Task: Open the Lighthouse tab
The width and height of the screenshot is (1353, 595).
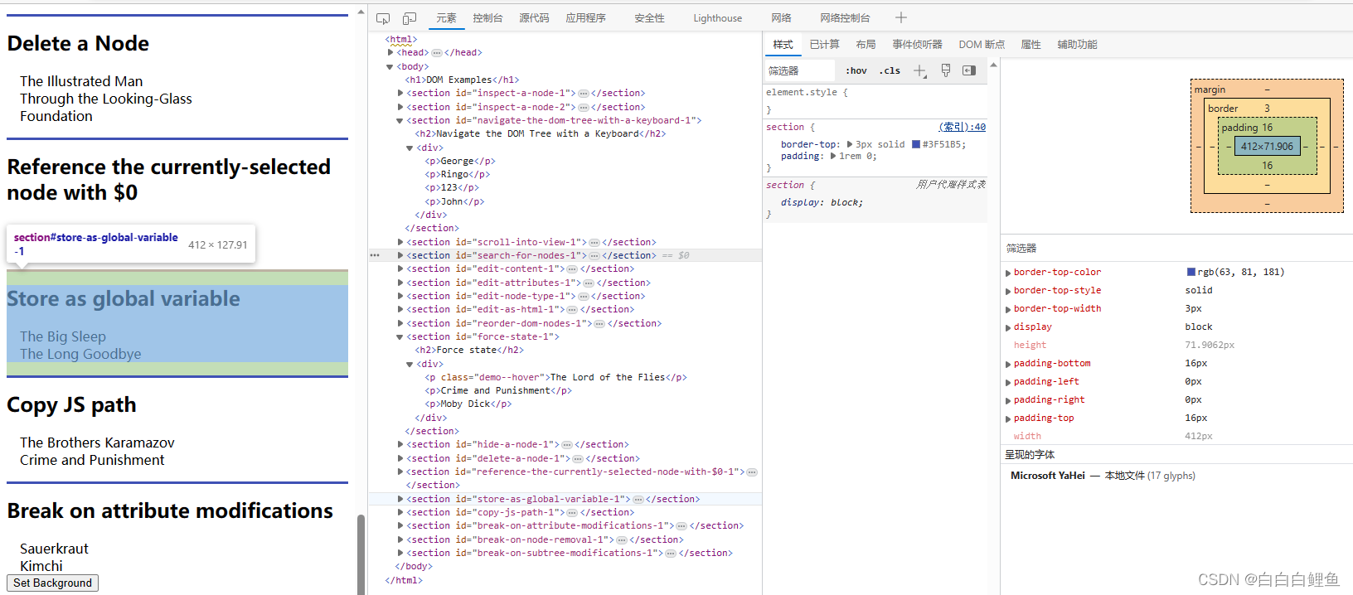Action: coord(718,18)
